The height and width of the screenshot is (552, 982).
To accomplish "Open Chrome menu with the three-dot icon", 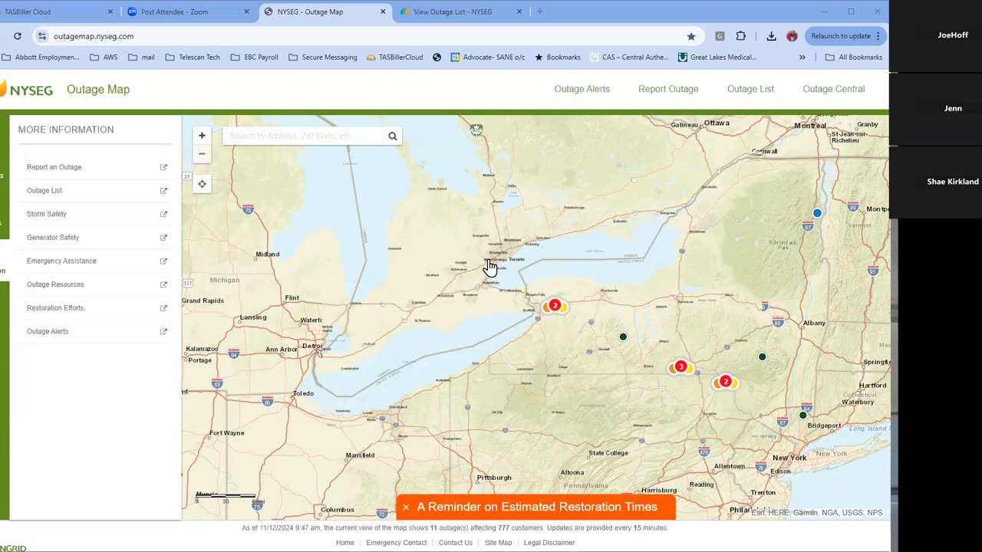I will (878, 36).
